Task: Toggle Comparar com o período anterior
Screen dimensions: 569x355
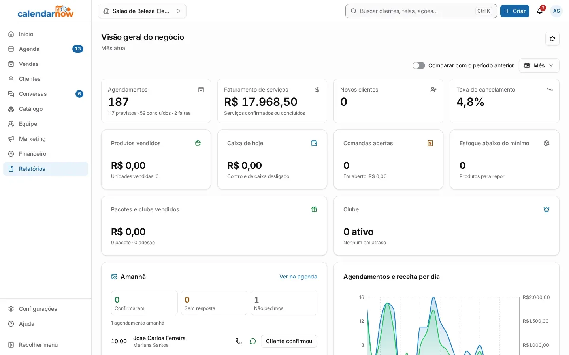Action: click(x=419, y=65)
